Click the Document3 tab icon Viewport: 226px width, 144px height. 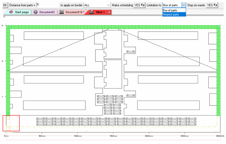pos(35,12)
